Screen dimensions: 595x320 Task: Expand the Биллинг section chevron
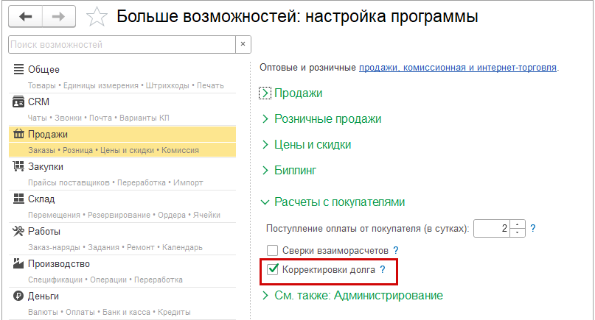point(265,171)
